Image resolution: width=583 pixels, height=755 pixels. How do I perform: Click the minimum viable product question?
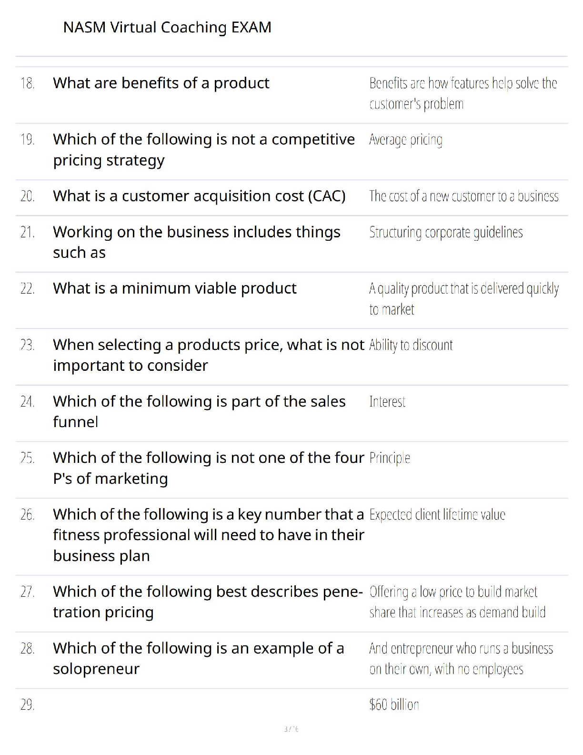(x=174, y=288)
